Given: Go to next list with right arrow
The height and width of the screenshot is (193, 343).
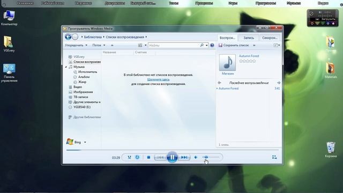Looking at the screenshot, I should 279,83.
